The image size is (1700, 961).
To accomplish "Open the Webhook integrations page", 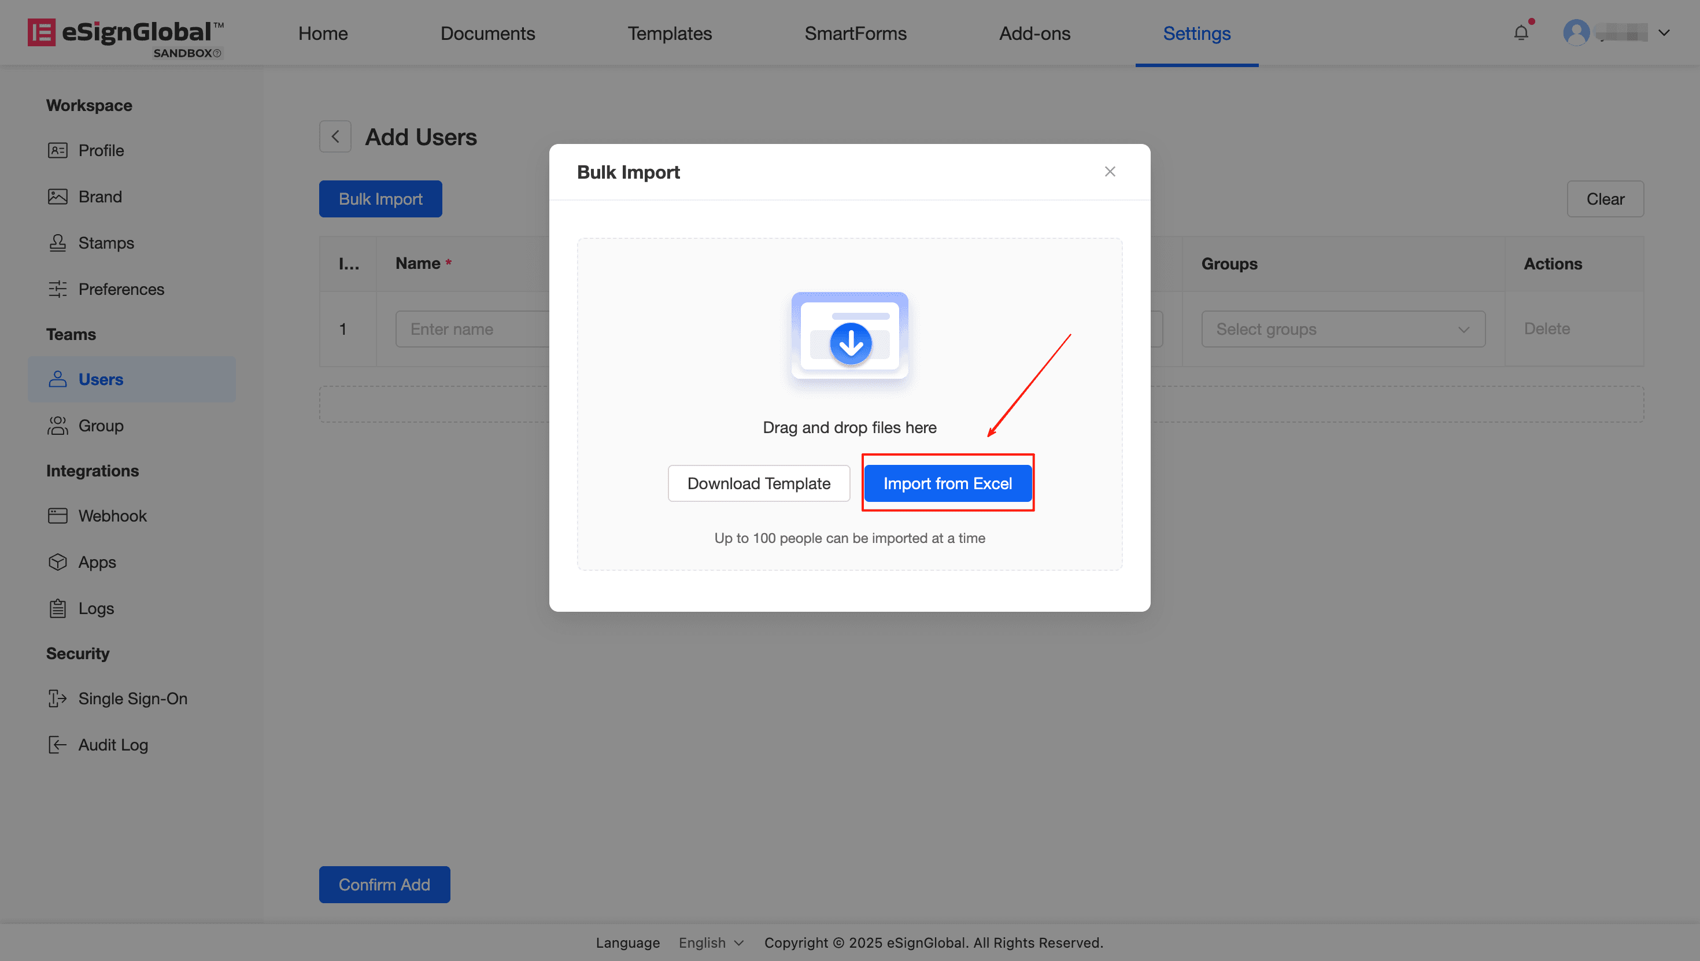I will (x=112, y=515).
